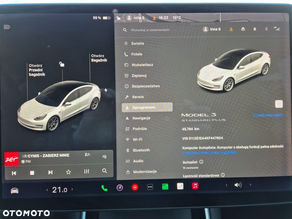292x219 pixels.
Task: Tap the white Model 3 image in settings panel
Action: 234,70
